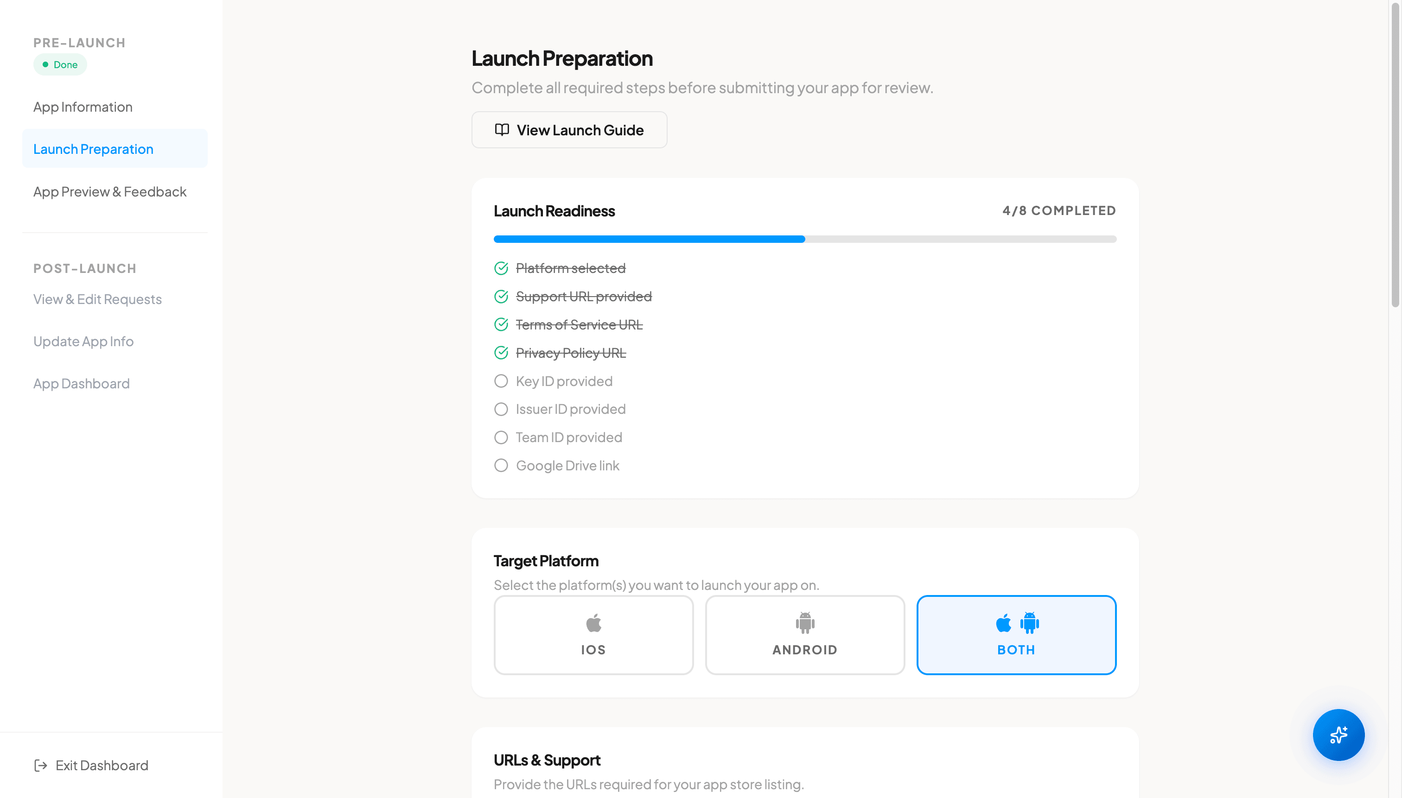This screenshot has width=1402, height=798.
Task: Click the blue Apple logo in Both card
Action: 1003,623
